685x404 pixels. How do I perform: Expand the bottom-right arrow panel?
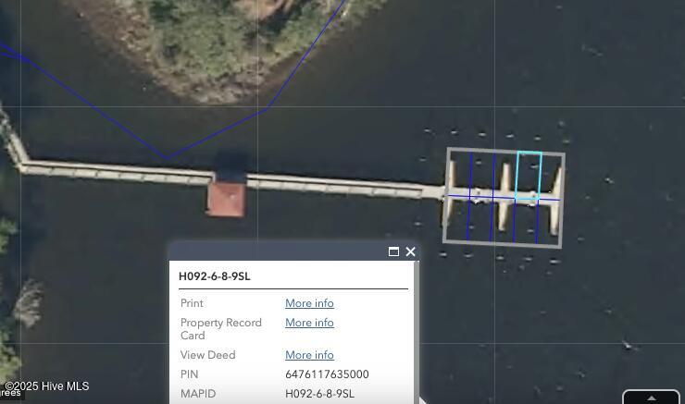click(x=651, y=398)
